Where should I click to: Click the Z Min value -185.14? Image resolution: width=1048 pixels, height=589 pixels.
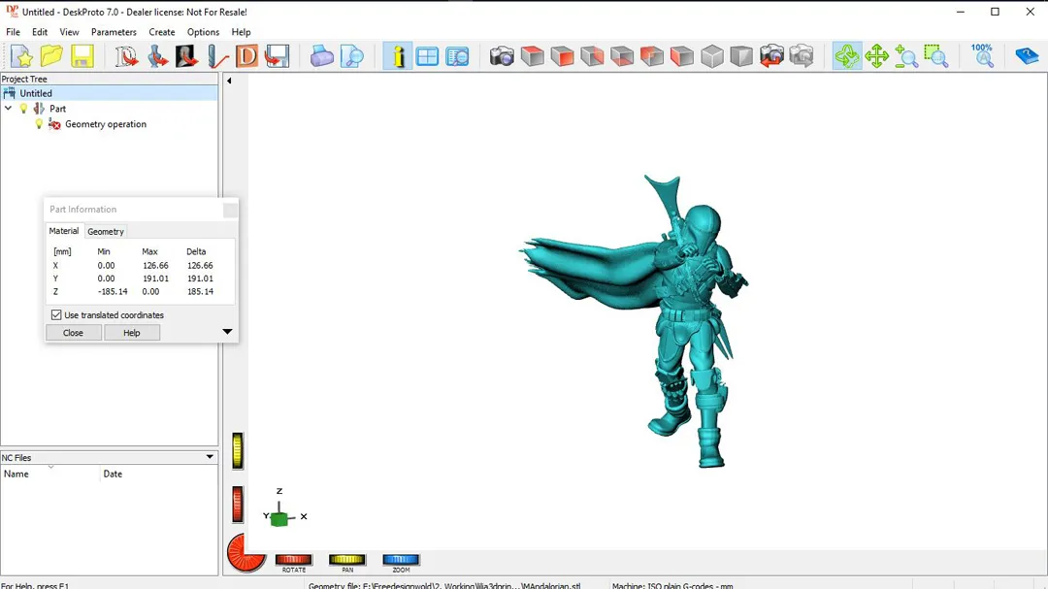pos(113,291)
